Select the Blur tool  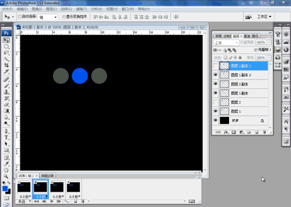[x=6, y=117]
